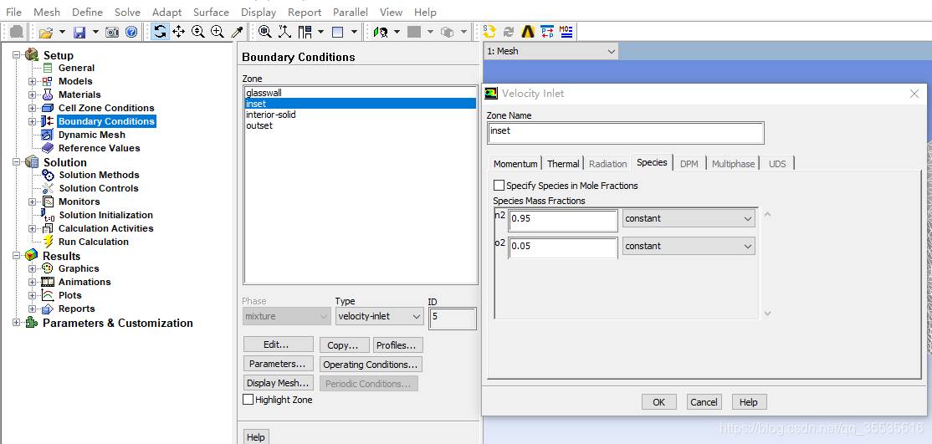The image size is (932, 444).
Task: Switch to the Momentum tab
Action: 515,163
